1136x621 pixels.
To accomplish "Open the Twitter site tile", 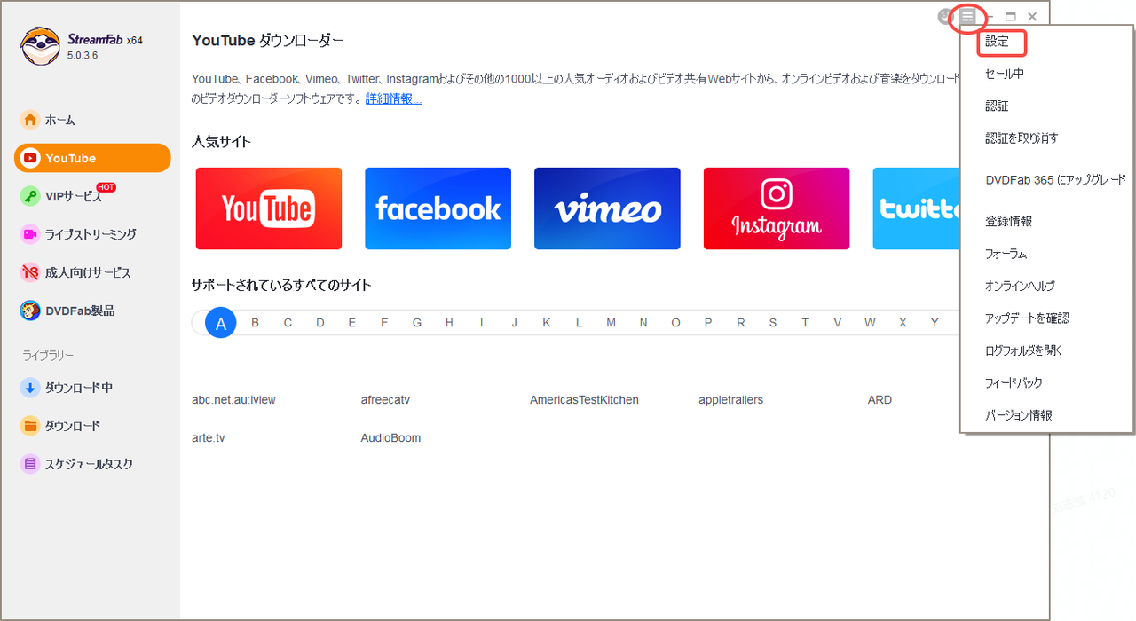I will [x=916, y=208].
